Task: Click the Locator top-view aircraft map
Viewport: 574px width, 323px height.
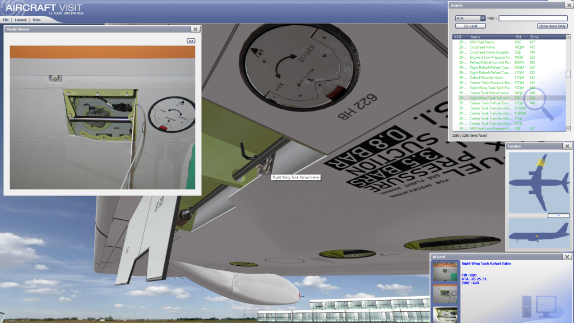Action: (x=539, y=182)
